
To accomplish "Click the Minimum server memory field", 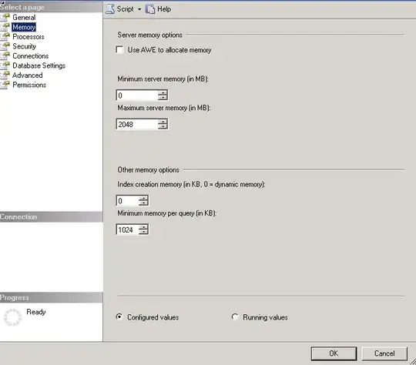I will (x=137, y=95).
